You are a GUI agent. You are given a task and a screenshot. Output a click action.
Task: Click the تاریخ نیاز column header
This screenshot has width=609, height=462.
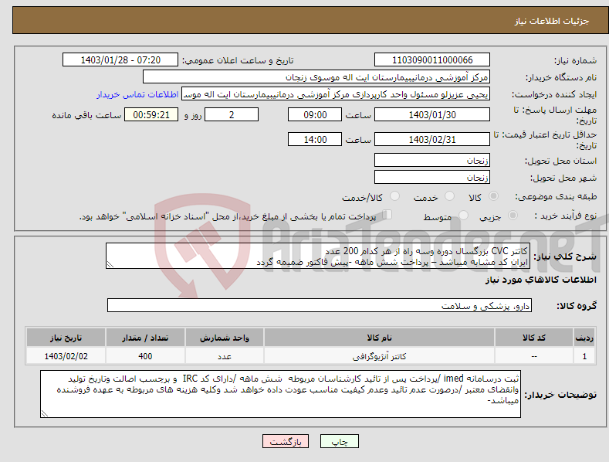[x=66, y=338]
